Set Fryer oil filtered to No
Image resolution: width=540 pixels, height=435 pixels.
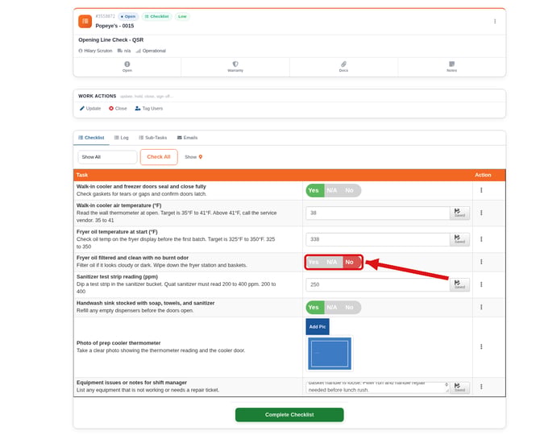point(351,263)
